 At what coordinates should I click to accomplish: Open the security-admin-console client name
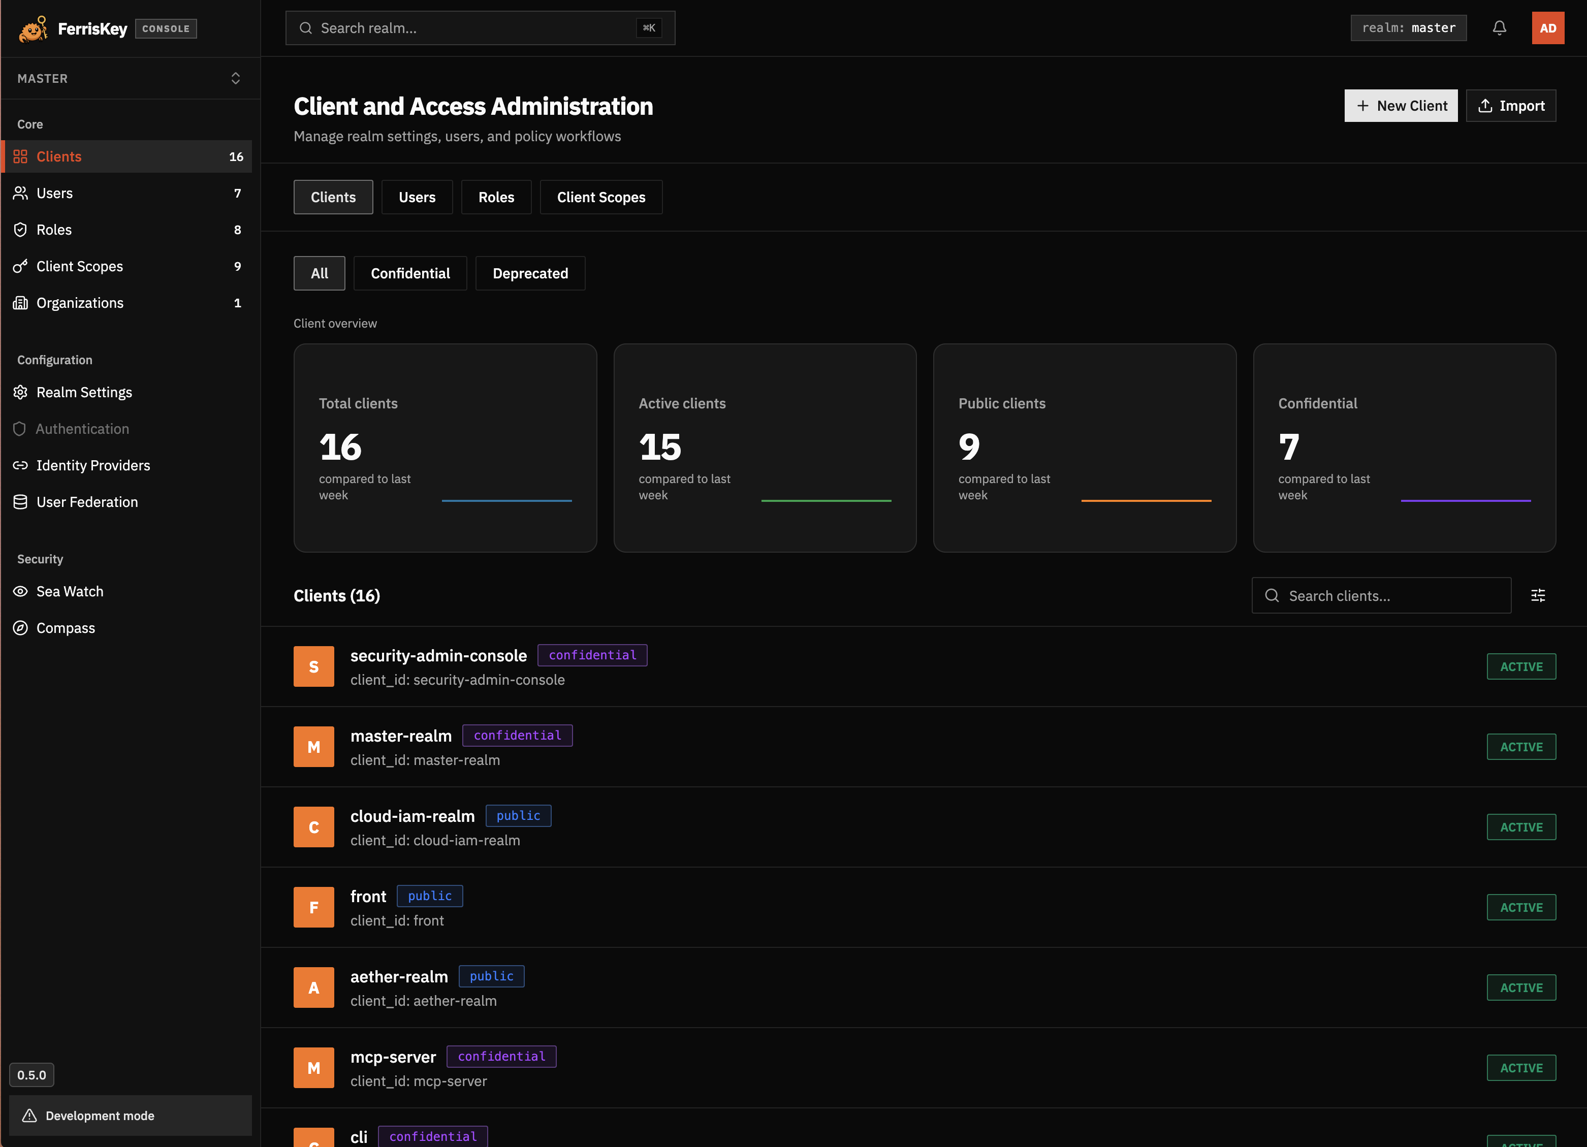click(438, 656)
